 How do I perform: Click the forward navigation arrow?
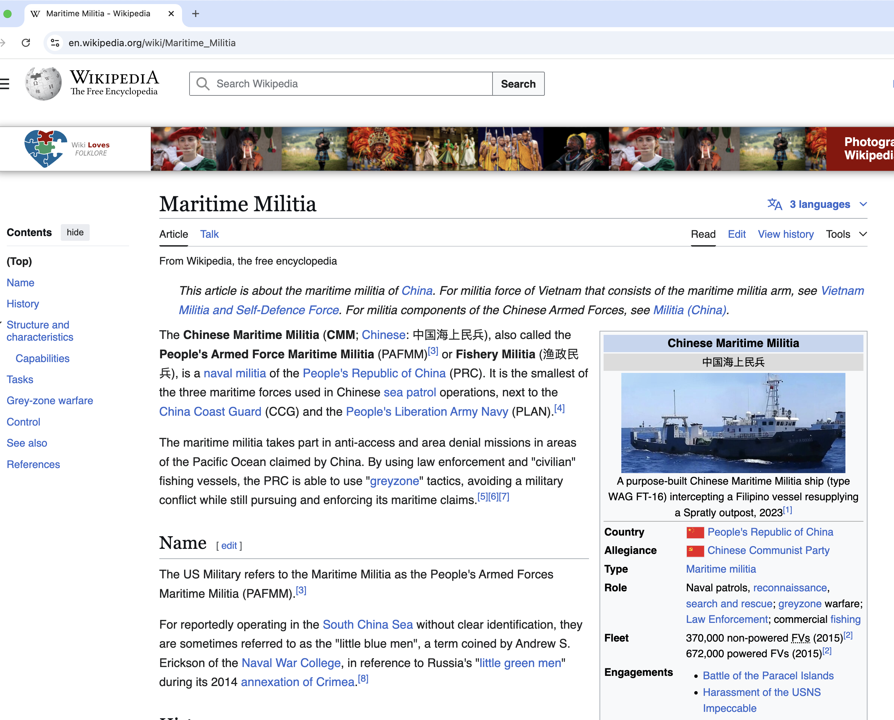click(2, 43)
